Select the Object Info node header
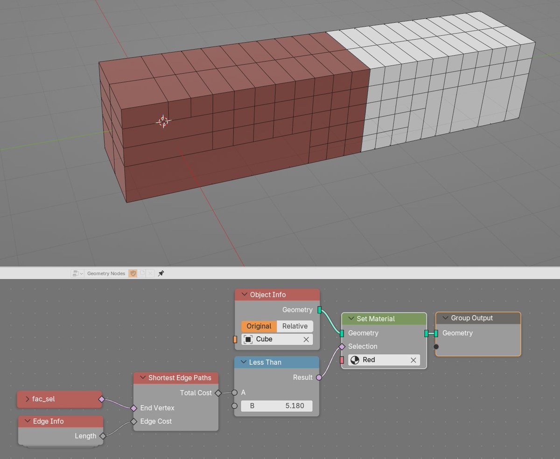 point(277,295)
